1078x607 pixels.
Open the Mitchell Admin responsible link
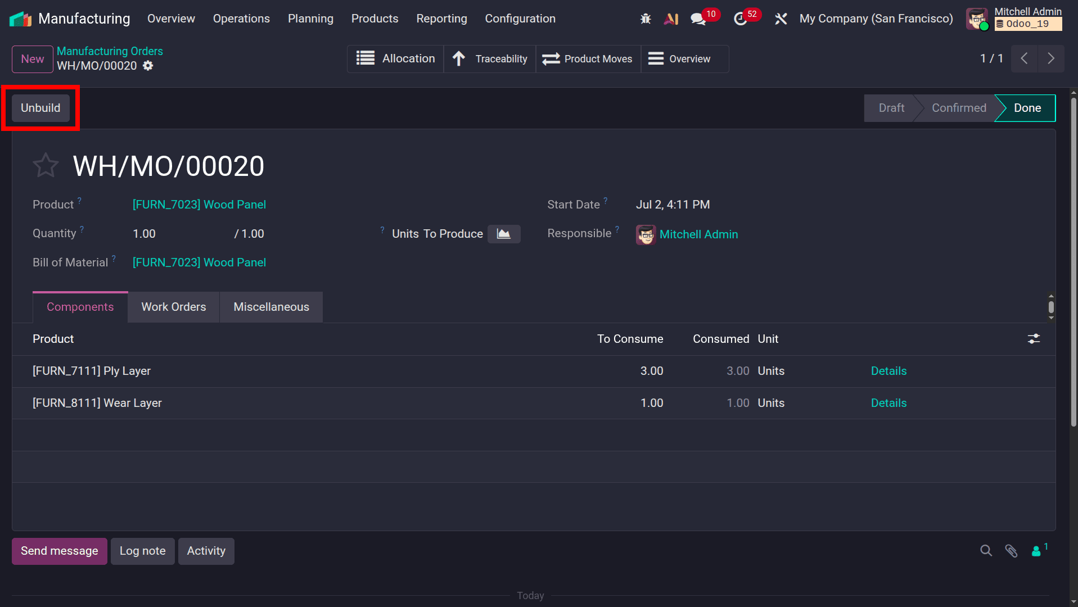click(x=698, y=234)
